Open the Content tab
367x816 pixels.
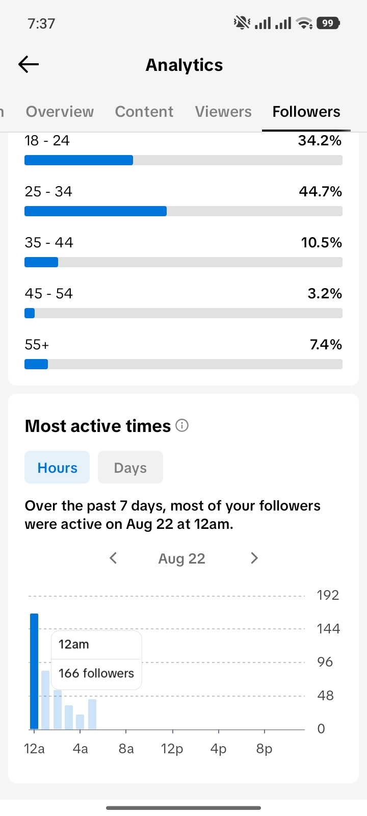tap(144, 112)
